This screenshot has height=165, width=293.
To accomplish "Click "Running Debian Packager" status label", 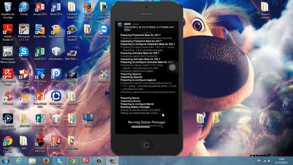I will click(147, 122).
